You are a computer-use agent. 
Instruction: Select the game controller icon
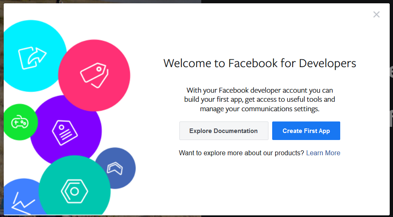click(x=19, y=122)
